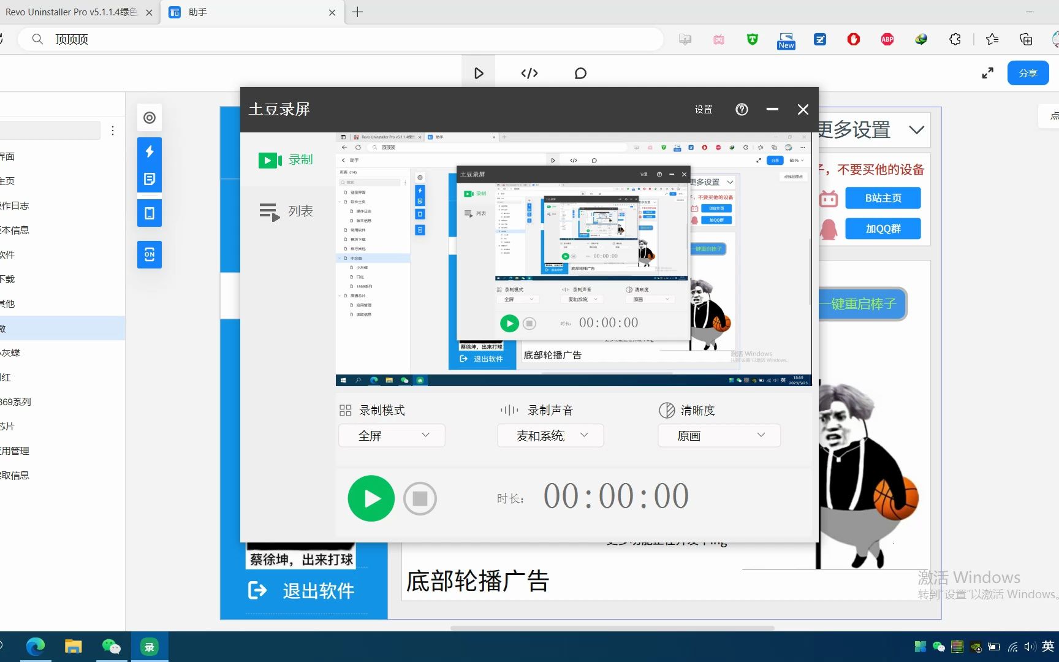Click the comment bubble icon in top toolbar
Image resolution: width=1059 pixels, height=662 pixels.
click(580, 74)
